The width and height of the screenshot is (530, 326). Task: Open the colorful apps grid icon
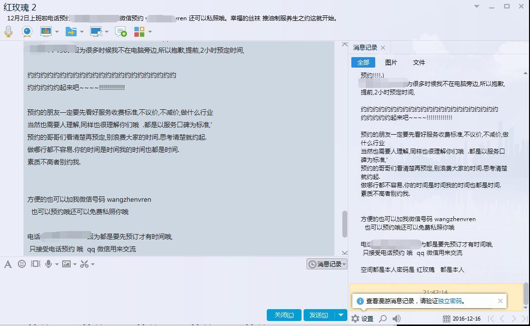point(139,32)
